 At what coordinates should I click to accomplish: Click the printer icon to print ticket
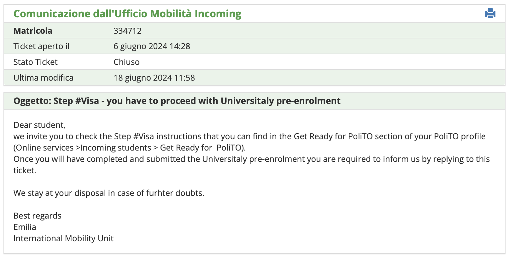[490, 13]
